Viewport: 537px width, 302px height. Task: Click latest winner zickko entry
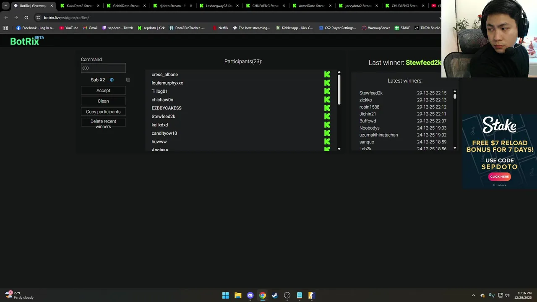tap(366, 100)
